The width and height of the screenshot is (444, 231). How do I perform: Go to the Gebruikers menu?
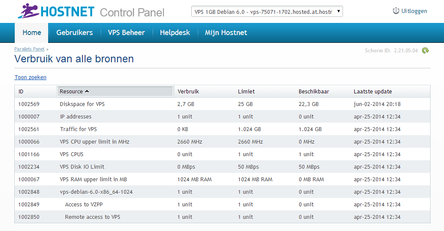click(75, 32)
